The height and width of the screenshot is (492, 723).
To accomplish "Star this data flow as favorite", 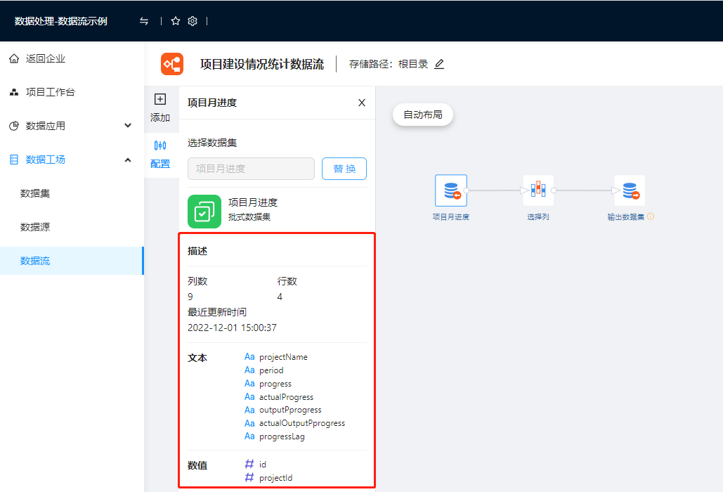I will pos(176,21).
